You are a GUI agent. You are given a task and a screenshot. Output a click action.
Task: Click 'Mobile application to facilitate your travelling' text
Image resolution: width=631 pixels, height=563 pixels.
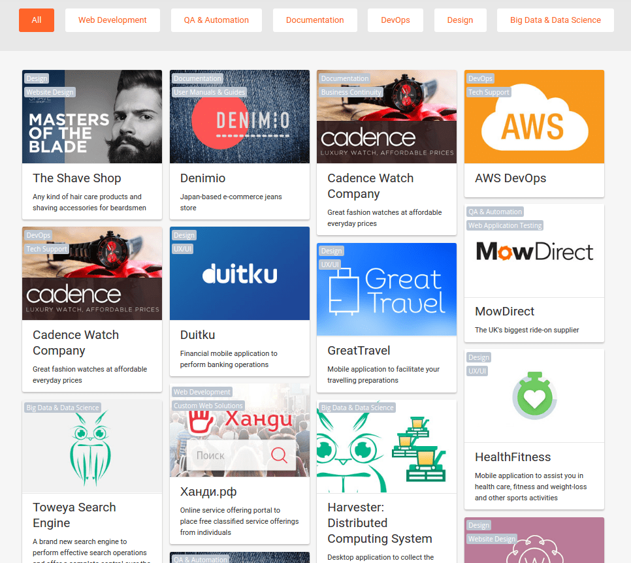(x=383, y=375)
